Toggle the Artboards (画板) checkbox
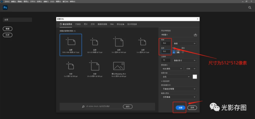Viewport: 255px width, 119px height. pos(183,51)
